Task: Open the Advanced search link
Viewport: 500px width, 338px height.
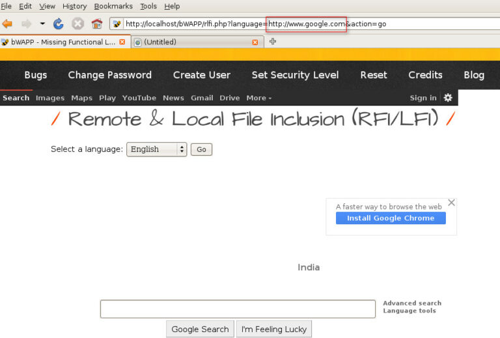Action: 411,303
